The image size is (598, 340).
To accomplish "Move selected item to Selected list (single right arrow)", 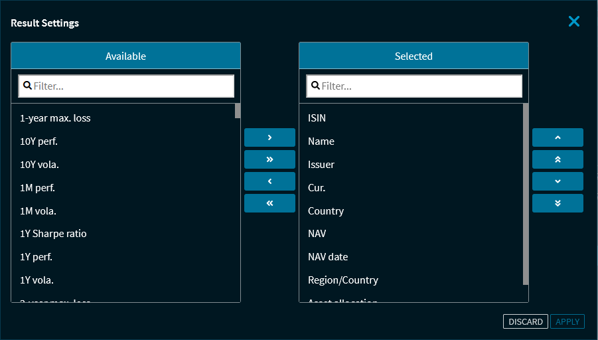I will click(x=269, y=137).
